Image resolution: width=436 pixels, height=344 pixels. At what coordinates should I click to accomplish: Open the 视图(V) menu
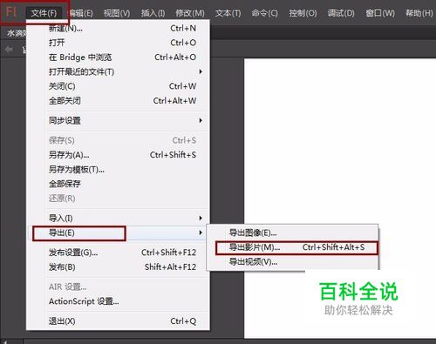117,13
